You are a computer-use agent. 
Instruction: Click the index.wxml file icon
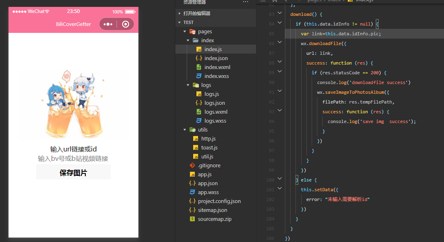coord(199,67)
